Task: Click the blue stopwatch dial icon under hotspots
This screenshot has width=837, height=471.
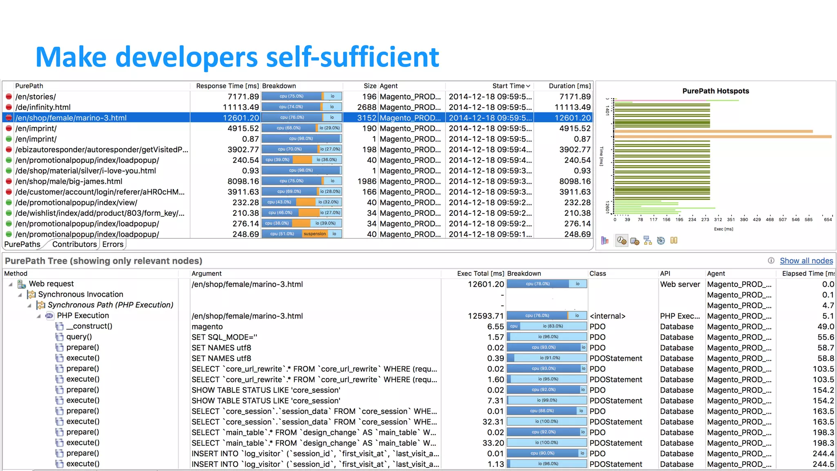Action: pyautogui.click(x=661, y=240)
